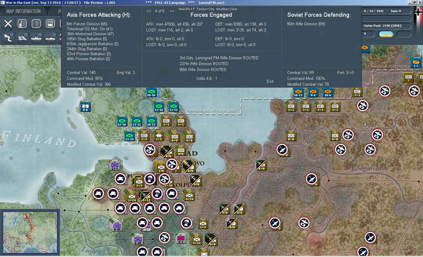The image size is (423, 257).
Task: Select the magenta unit counter 8-1
Action: point(181,239)
